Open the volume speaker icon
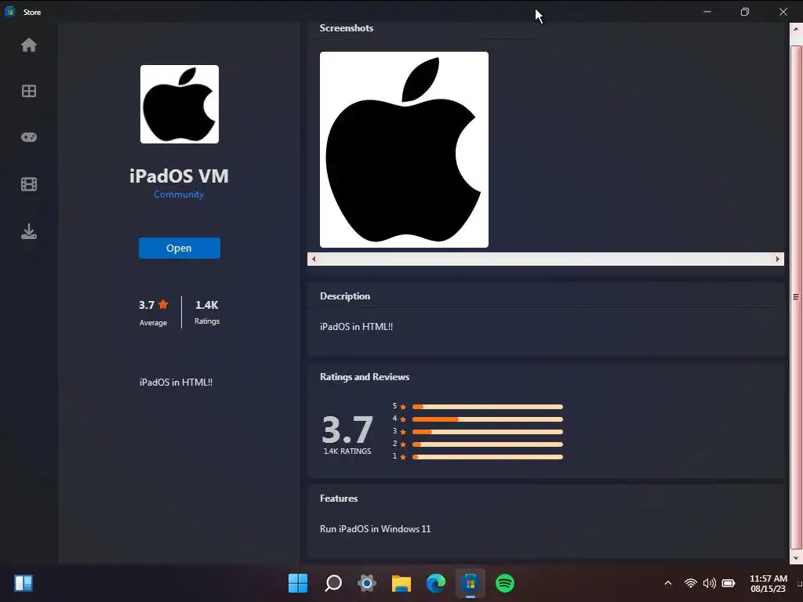 coord(709,583)
